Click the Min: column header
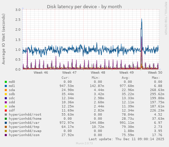The image size is (169, 147). [x=96, y=78]
